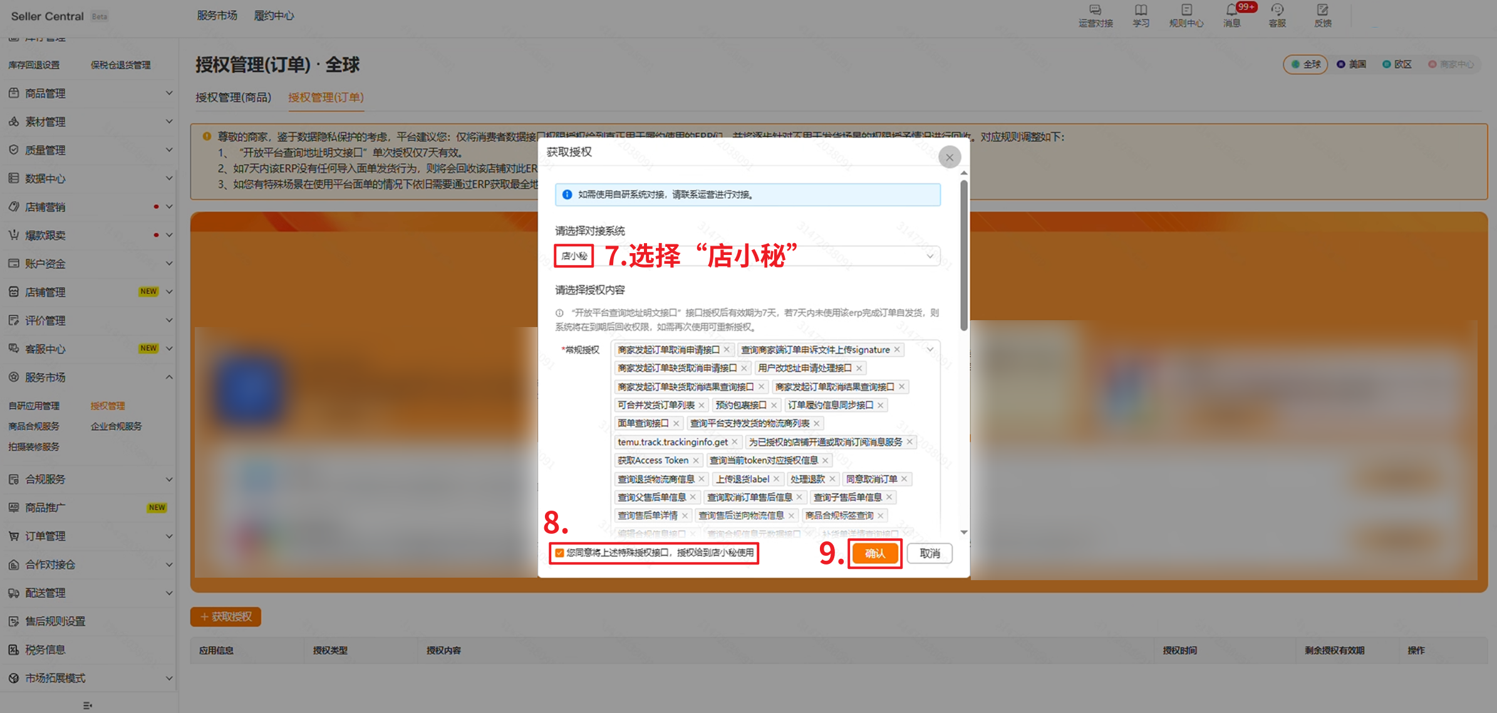The image size is (1497, 713).
Task: Open the 学习 book icon
Action: [x=1141, y=11]
